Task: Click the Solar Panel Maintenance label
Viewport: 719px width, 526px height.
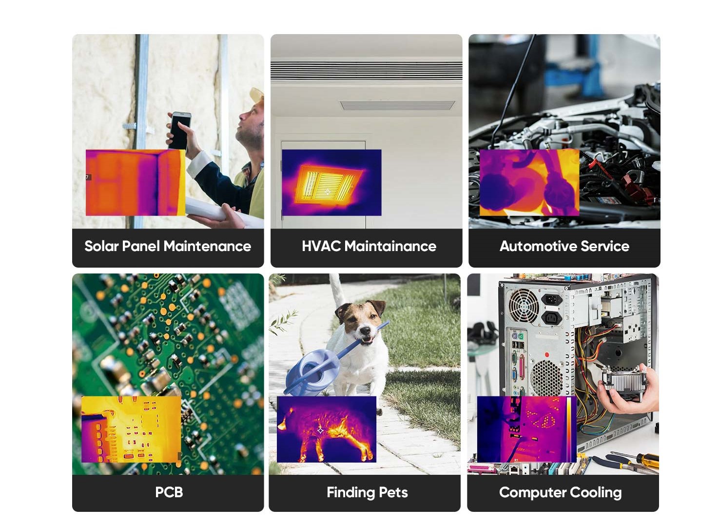Action: click(x=168, y=246)
